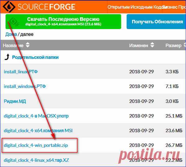Click the 26.7 МБ size value
The image size is (186, 167).
174,145
